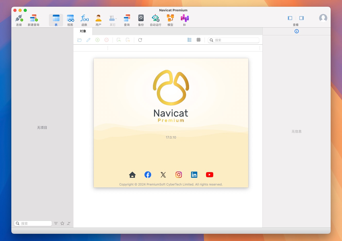
Task: Click the 无项目 label in sidebar
Action: [42, 128]
